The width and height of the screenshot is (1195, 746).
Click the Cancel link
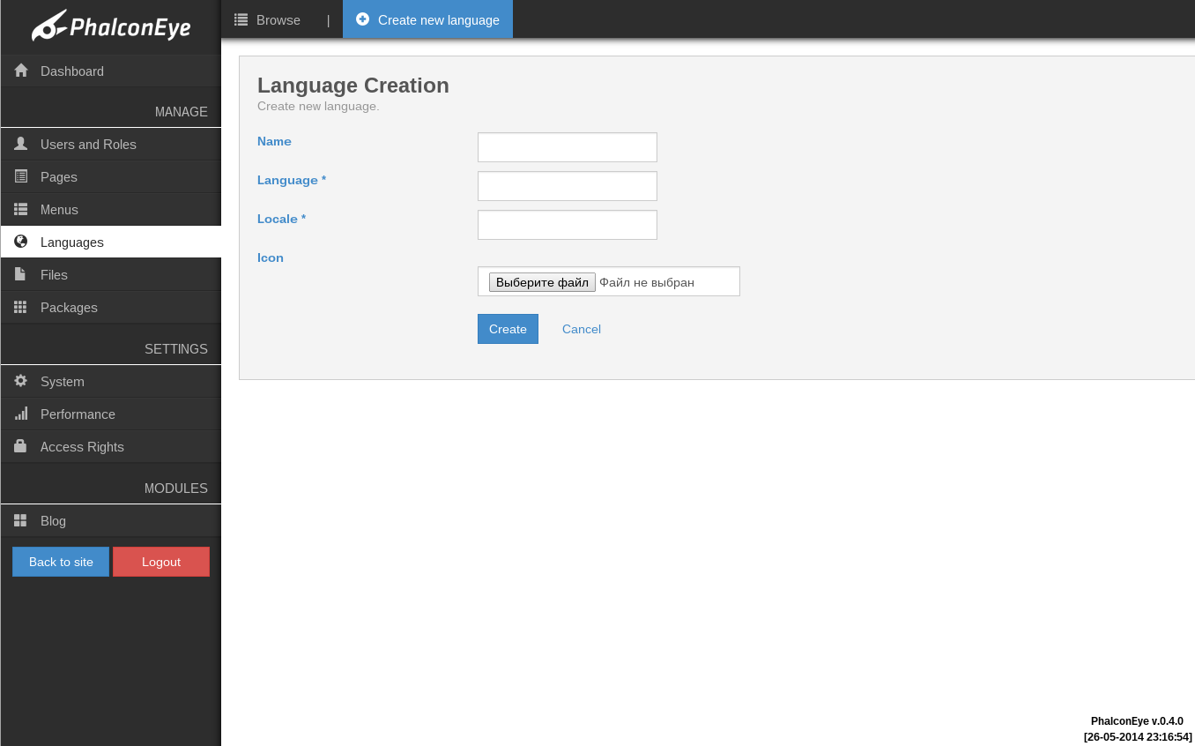pos(582,329)
